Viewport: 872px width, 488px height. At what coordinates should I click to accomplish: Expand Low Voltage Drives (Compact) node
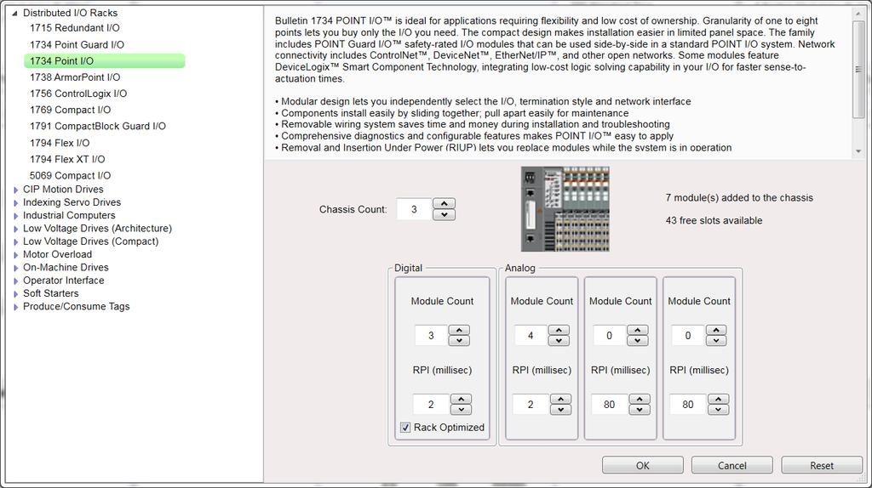pyautogui.click(x=15, y=242)
